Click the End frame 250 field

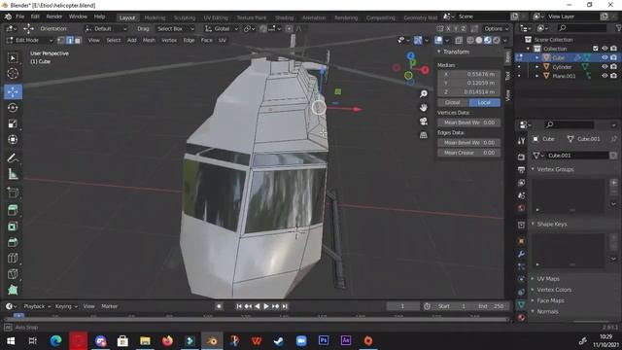[491, 306]
